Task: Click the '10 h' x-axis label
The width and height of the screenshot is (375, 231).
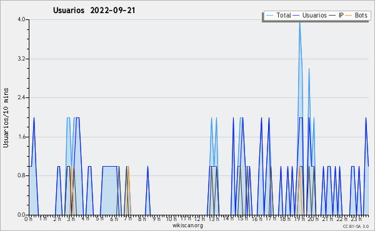Action: tap(171, 219)
